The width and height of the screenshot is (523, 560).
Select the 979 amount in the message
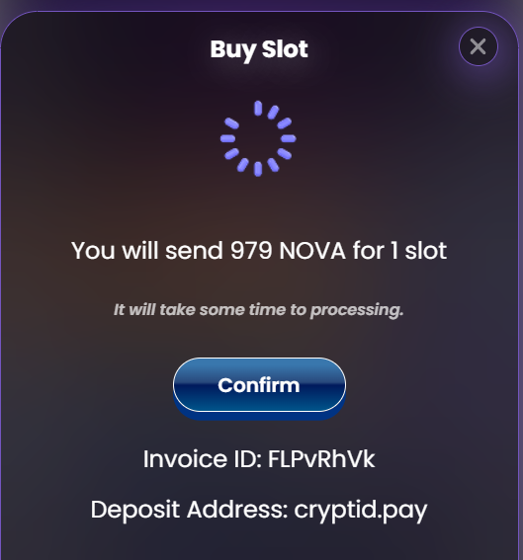pos(251,250)
